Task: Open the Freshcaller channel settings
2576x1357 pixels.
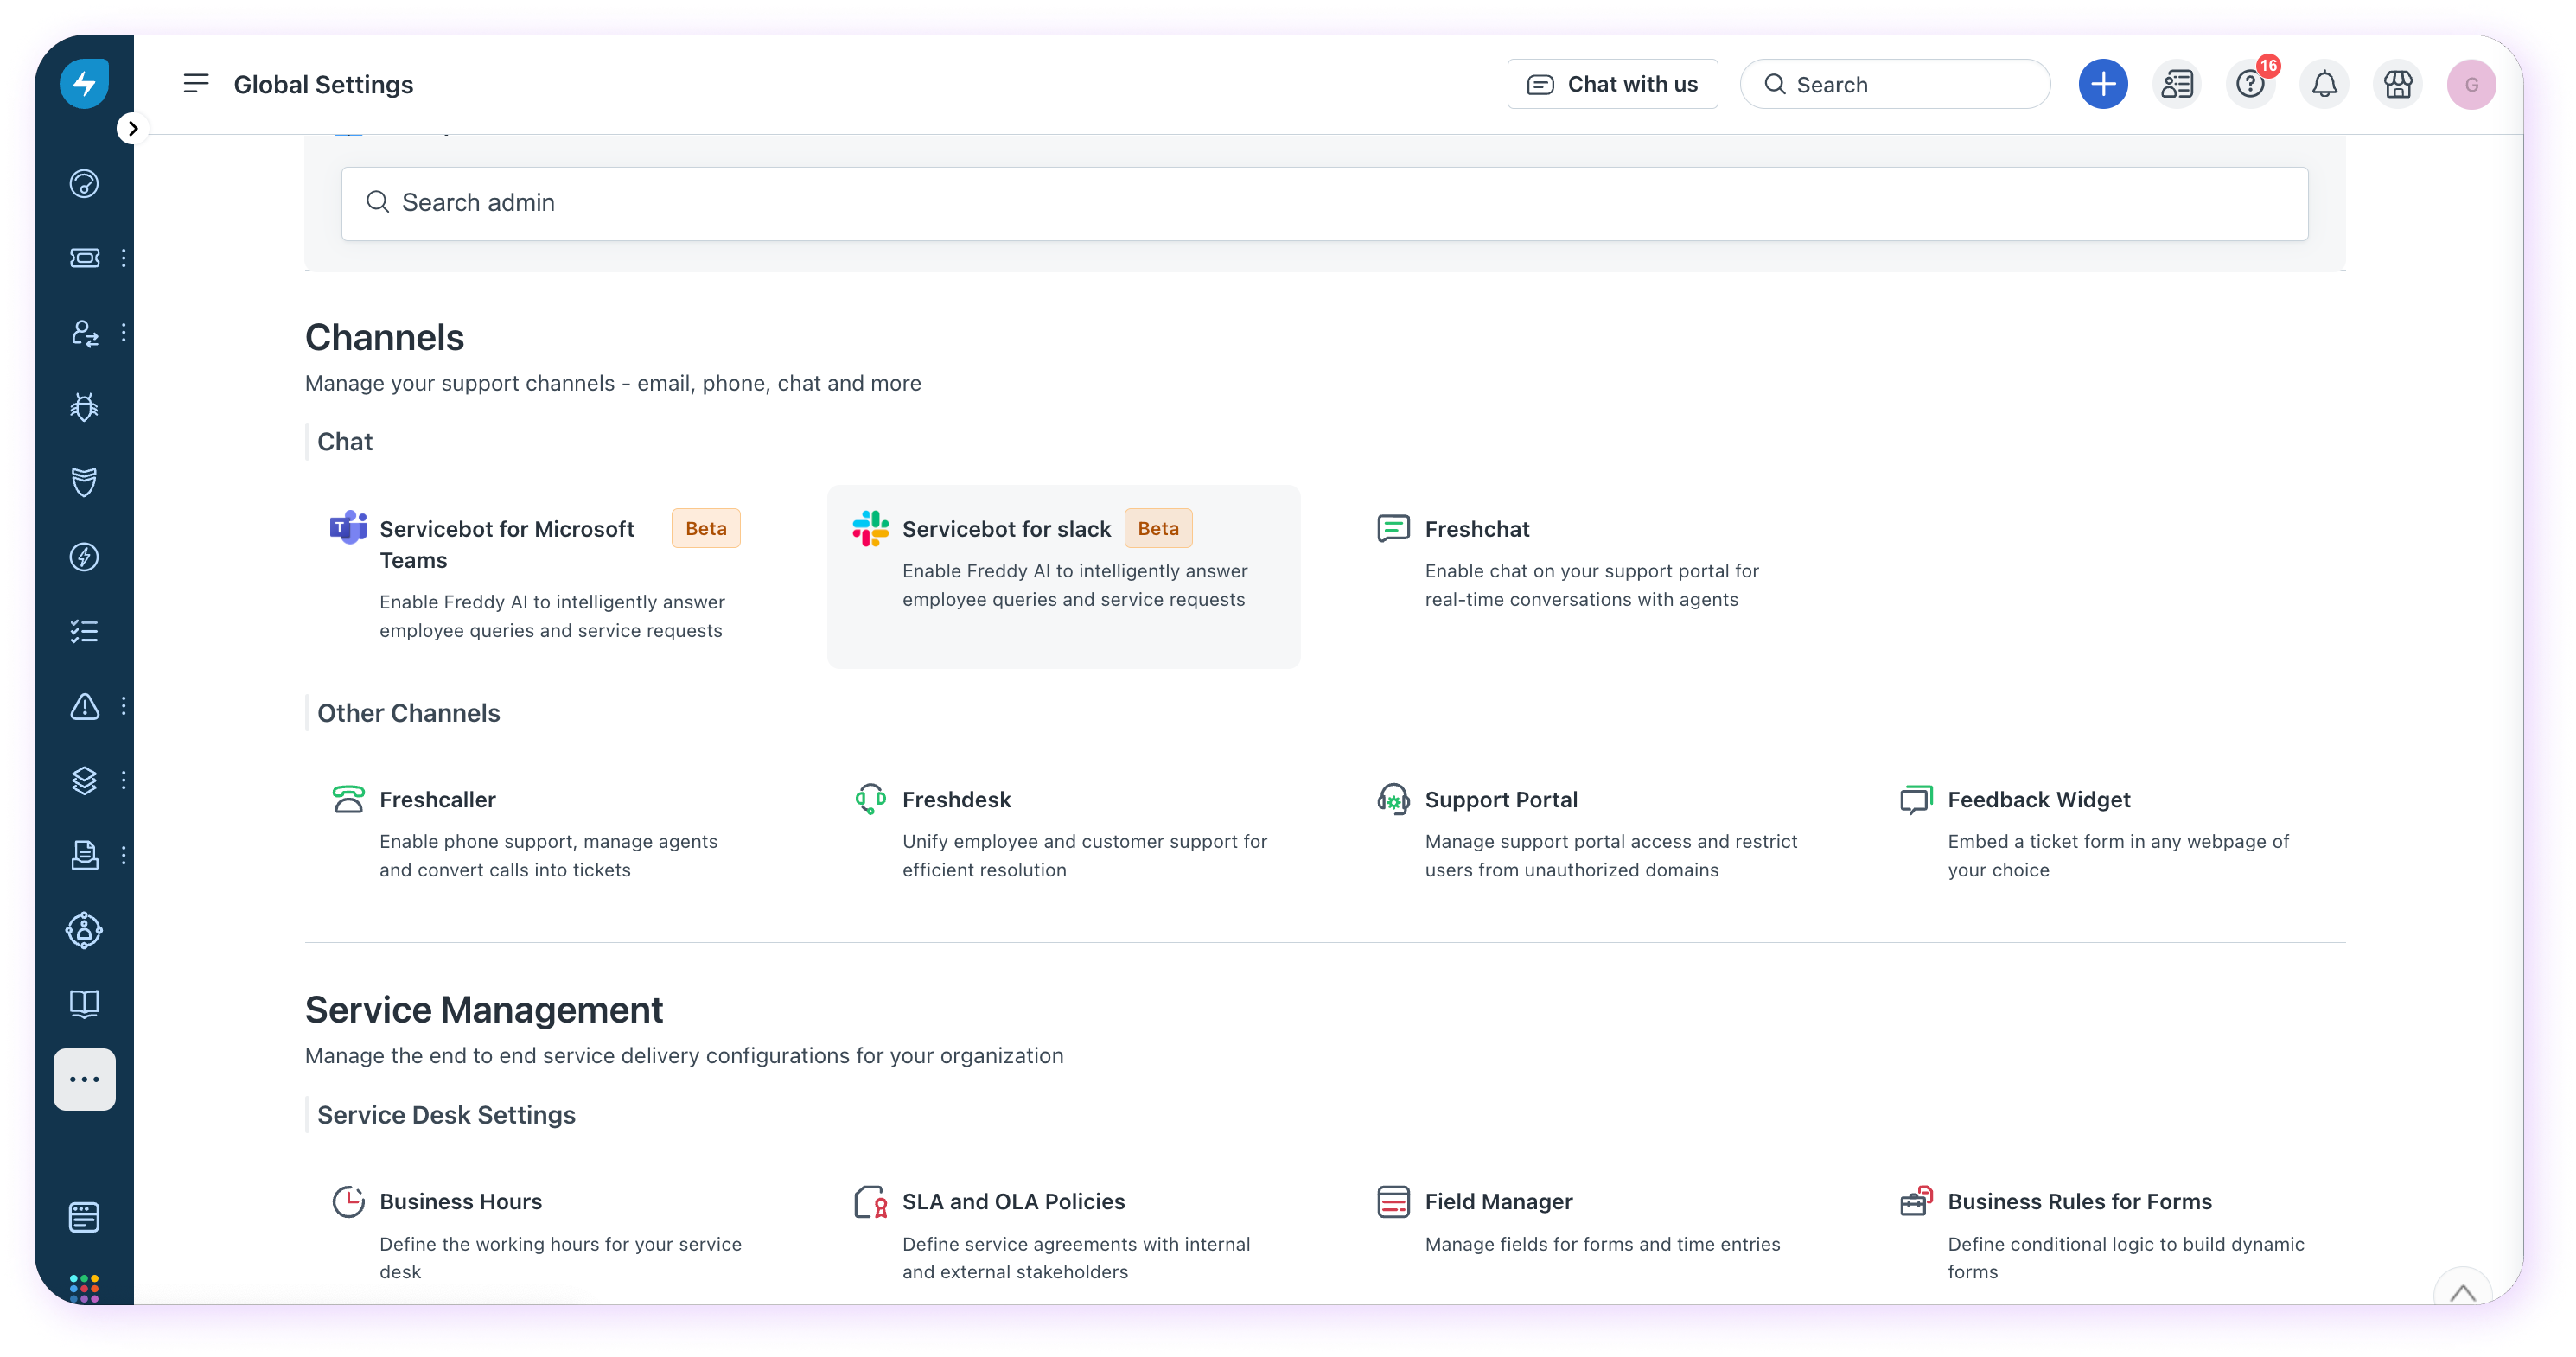Action: [x=437, y=800]
